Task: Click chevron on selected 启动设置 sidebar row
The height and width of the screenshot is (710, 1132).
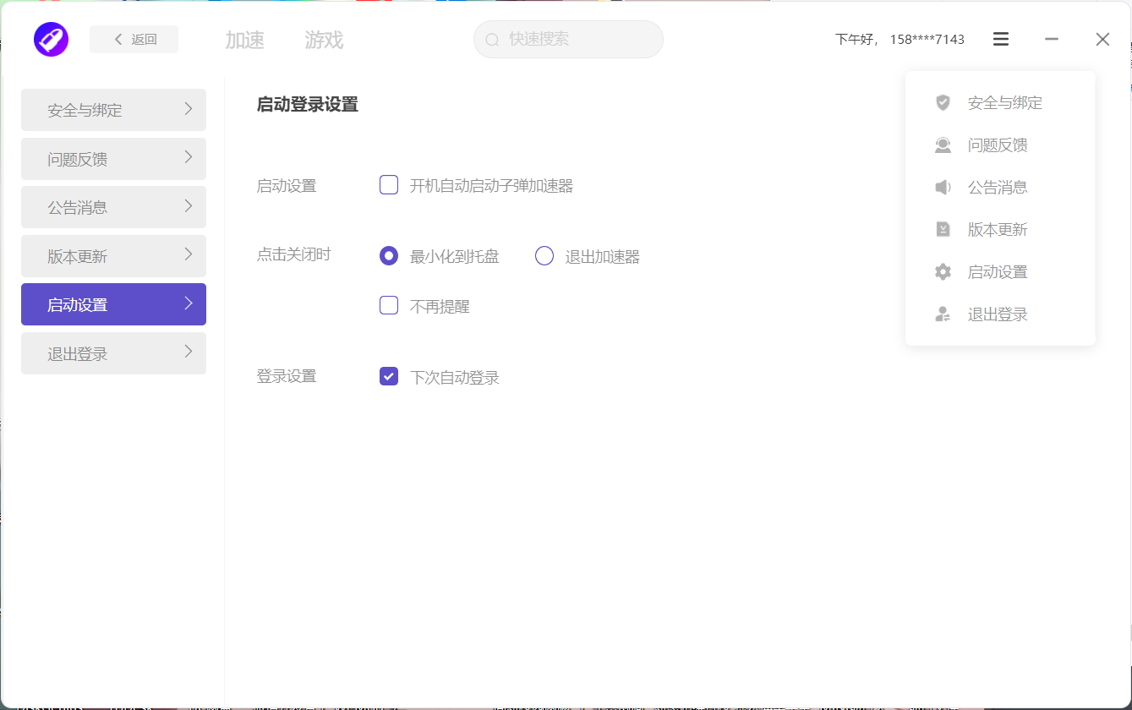Action: coord(189,303)
